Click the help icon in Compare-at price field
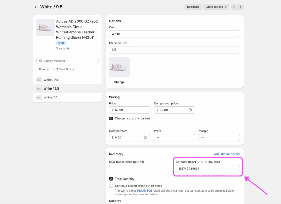 point(190,110)
